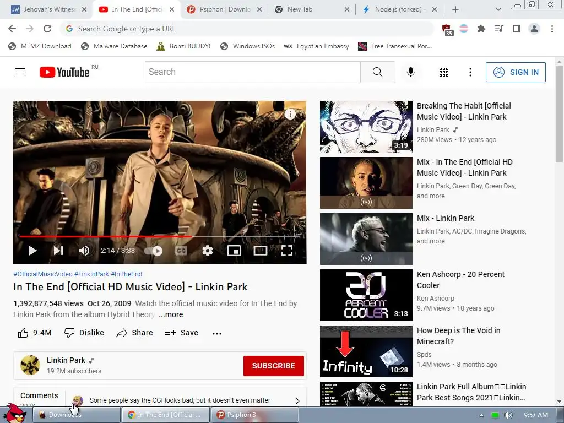Open Mix - In The End playlist thumbnail

[x=366, y=183]
